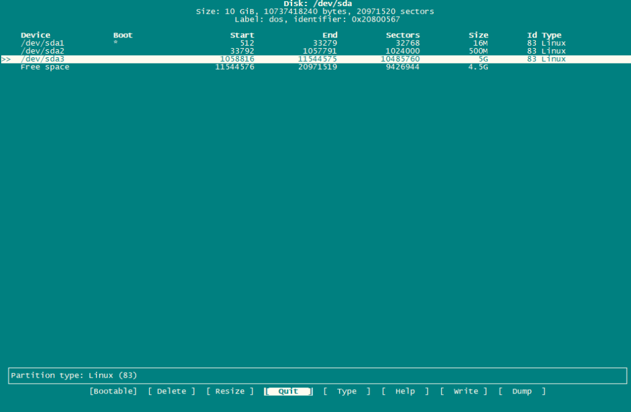The height and width of the screenshot is (412, 631).
Task: Open the partition Type menu
Action: click(x=347, y=391)
